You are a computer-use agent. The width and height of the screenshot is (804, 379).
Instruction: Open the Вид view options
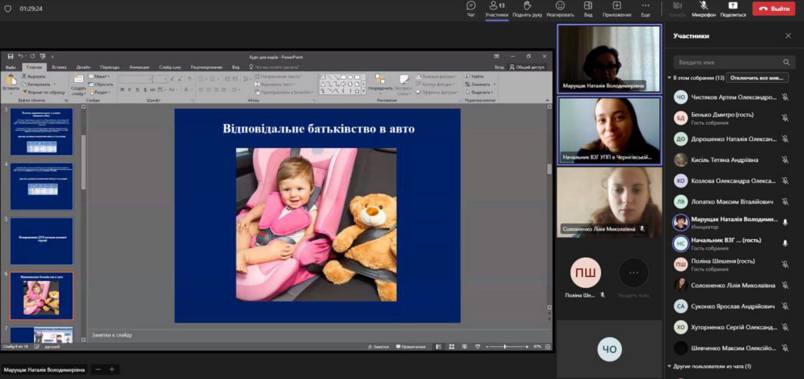tap(588, 9)
